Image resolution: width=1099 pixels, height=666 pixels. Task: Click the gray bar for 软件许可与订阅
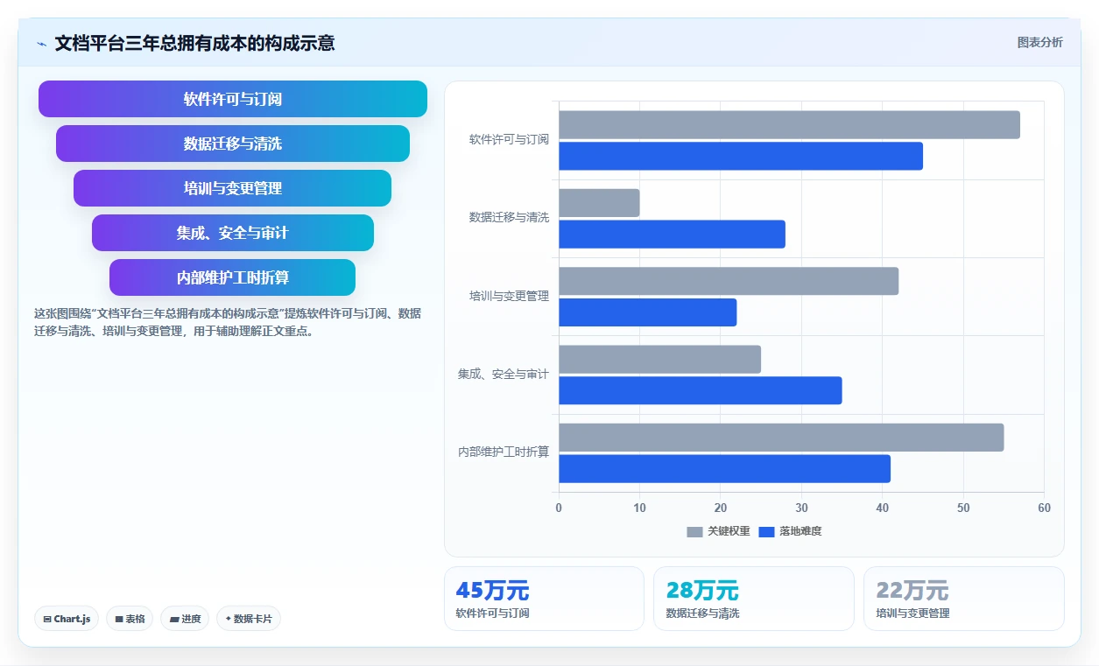click(x=789, y=124)
